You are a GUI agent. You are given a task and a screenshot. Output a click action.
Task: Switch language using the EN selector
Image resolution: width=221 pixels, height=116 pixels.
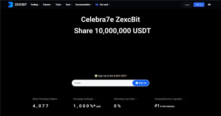(x=209, y=5)
